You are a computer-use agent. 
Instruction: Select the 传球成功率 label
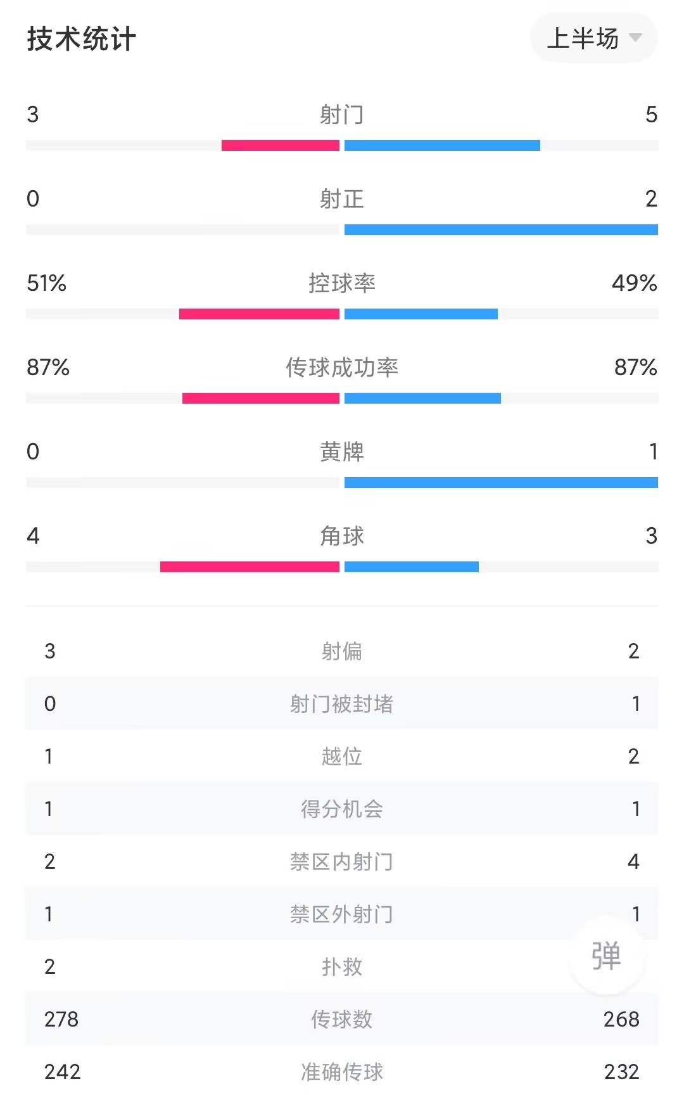pyautogui.click(x=342, y=367)
